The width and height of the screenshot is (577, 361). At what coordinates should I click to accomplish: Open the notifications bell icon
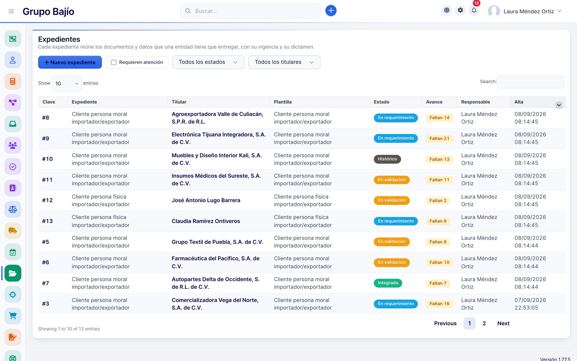[x=474, y=10]
